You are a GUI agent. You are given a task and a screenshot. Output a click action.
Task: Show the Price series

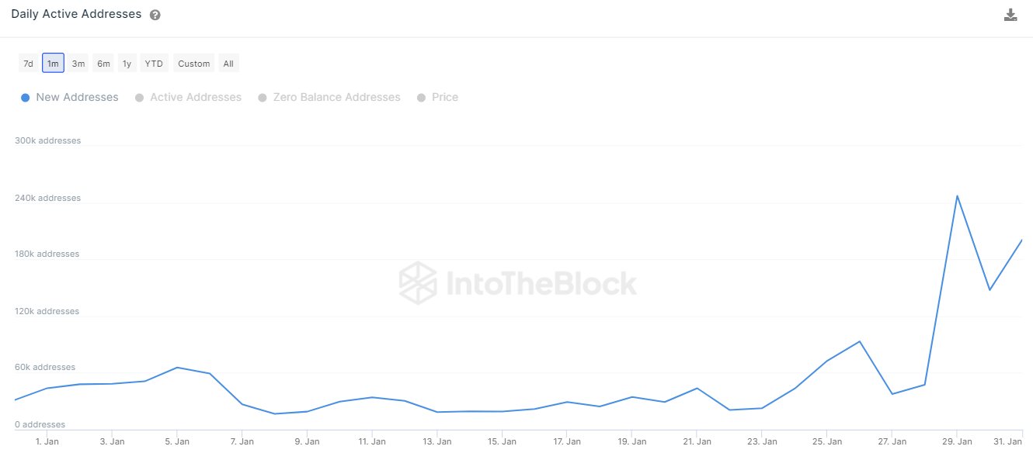point(444,98)
